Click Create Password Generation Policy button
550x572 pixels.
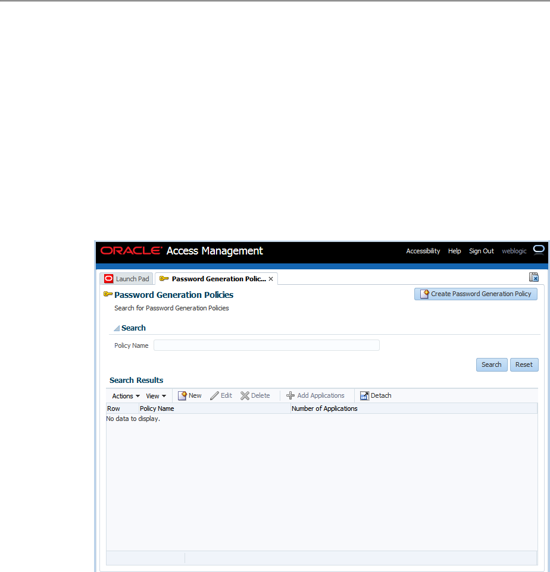(476, 294)
